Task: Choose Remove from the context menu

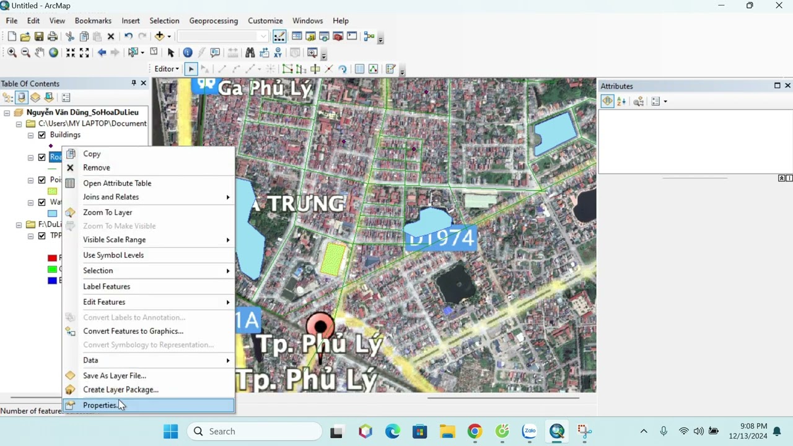Action: pyautogui.click(x=149, y=168)
